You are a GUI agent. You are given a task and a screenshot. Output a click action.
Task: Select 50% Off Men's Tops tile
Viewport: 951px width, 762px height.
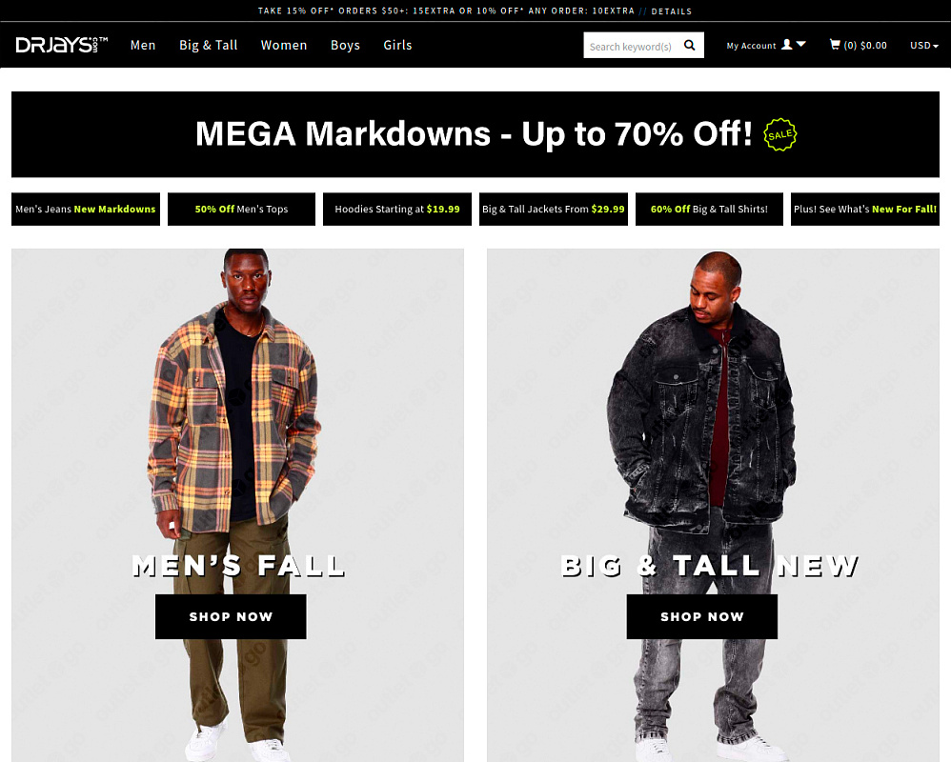(x=241, y=210)
